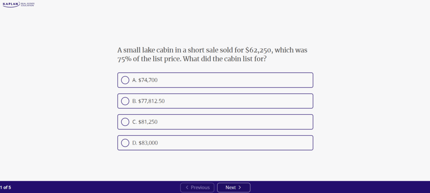Choose the radio circle for answer B

(x=125, y=101)
